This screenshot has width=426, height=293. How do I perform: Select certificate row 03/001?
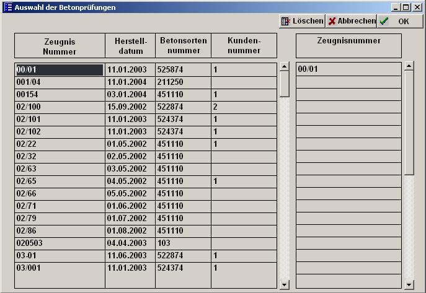60,268
